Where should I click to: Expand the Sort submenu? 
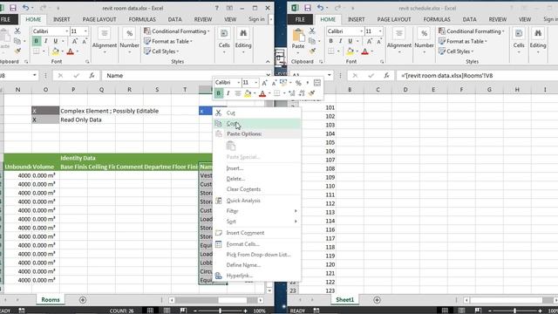tap(256, 222)
